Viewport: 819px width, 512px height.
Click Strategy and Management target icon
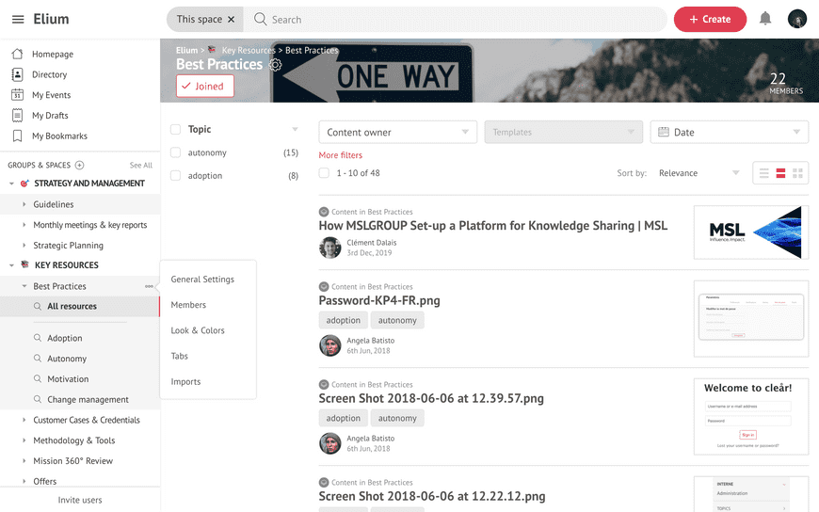(24, 184)
